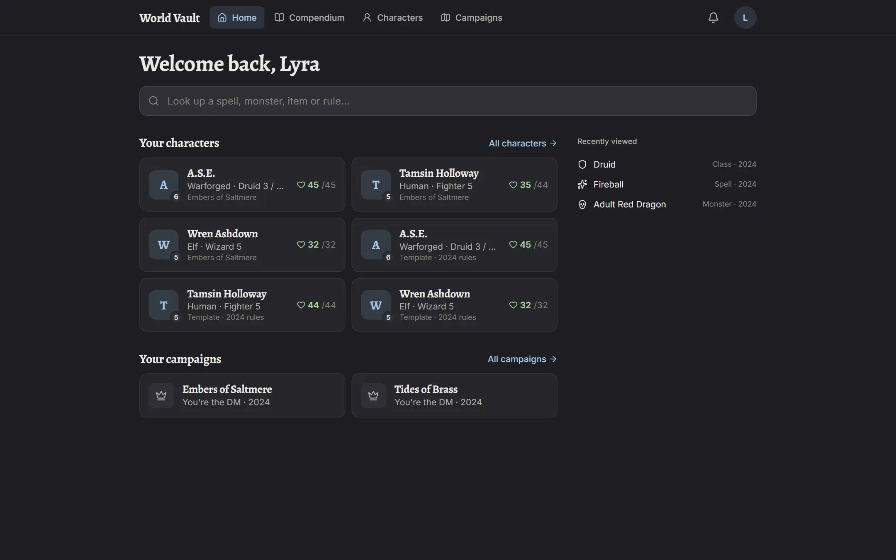Open Adult Red Dragon entry
Viewport: 896px width, 560px height.
667,204
